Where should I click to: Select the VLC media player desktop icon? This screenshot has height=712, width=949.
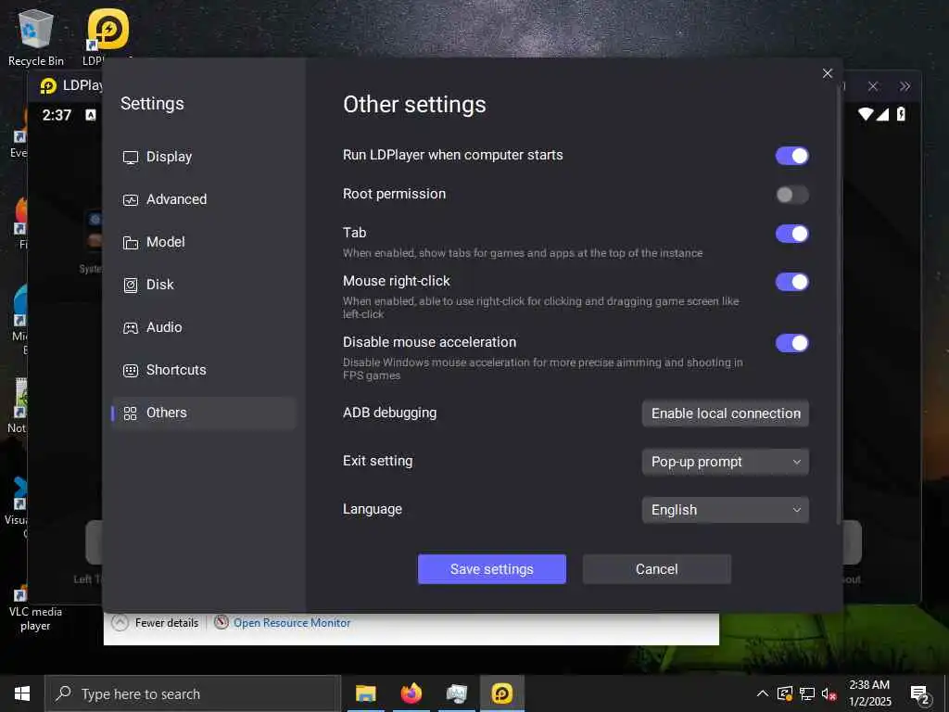pyautogui.click(x=35, y=608)
